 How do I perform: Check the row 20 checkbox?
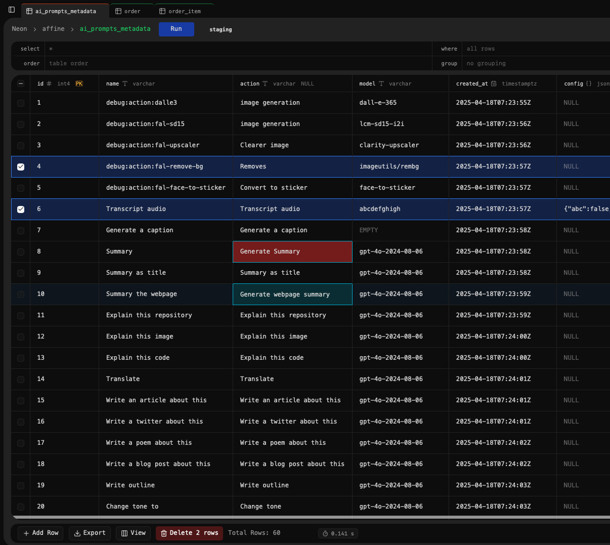[21, 507]
